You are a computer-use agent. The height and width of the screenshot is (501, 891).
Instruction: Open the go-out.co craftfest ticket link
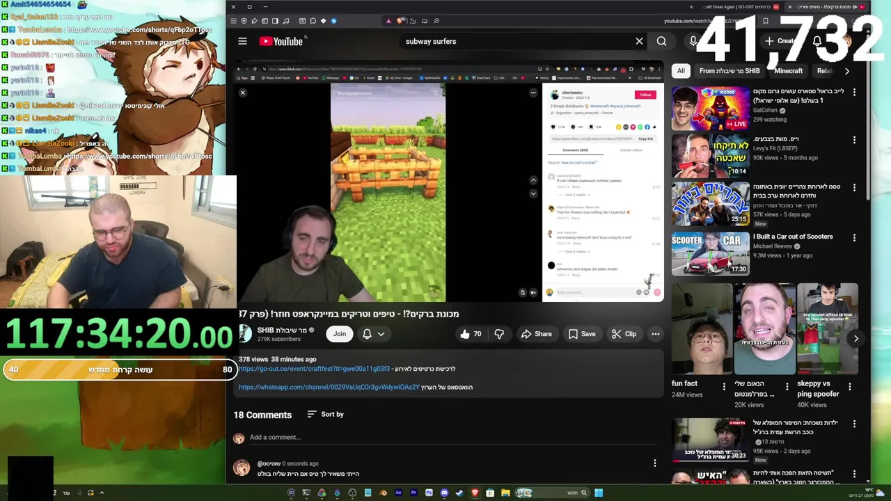pos(314,369)
